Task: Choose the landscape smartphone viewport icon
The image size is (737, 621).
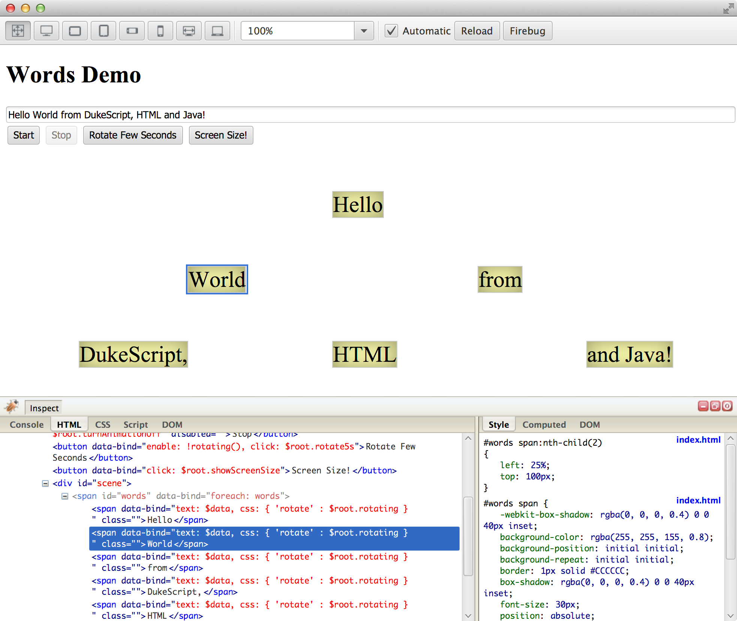Action: pos(132,31)
